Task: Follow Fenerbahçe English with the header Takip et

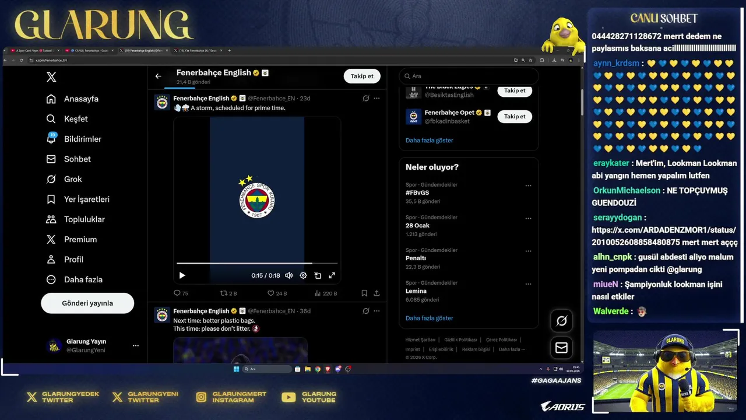Action: click(x=362, y=76)
